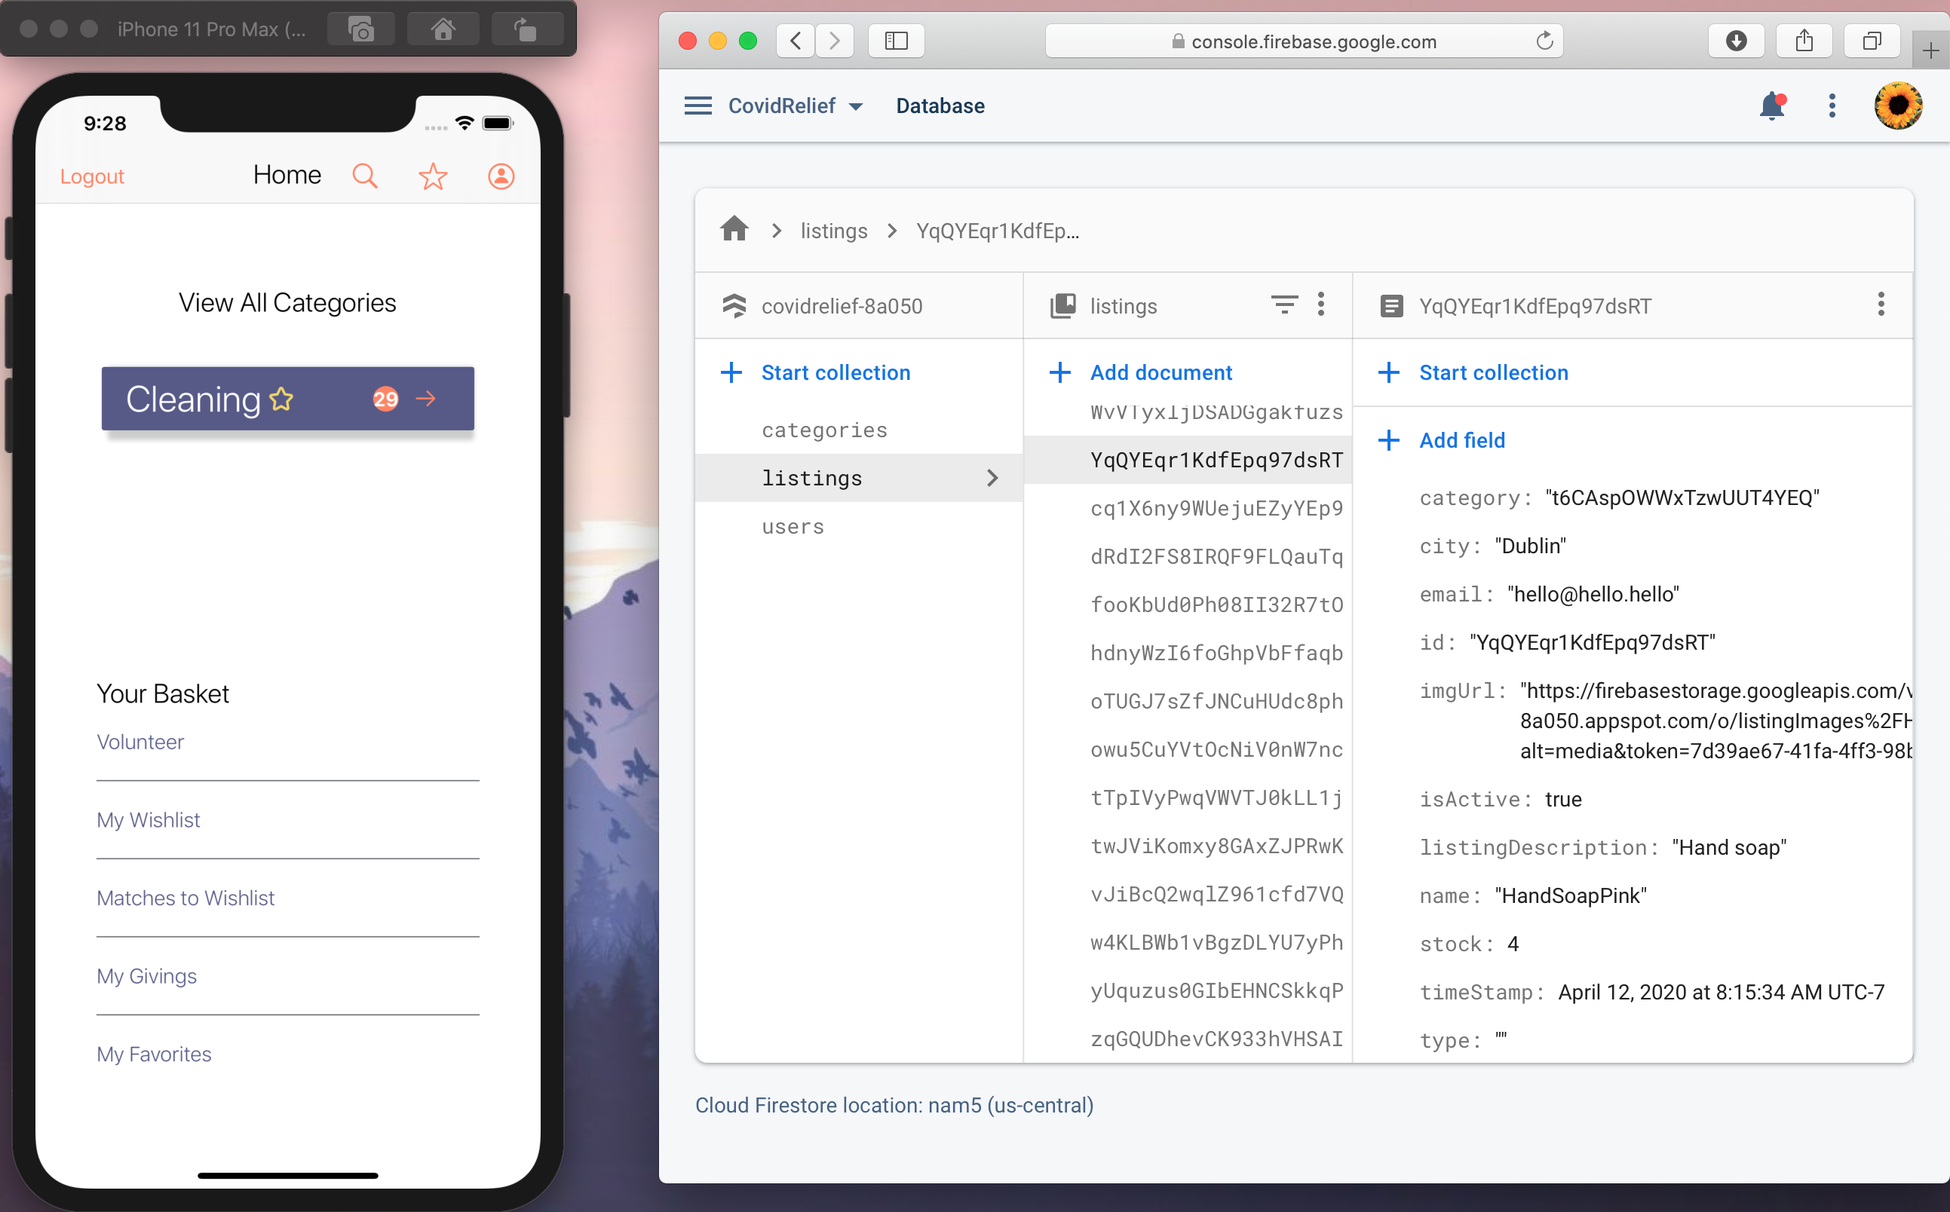This screenshot has width=1950, height=1212.
Task: Open document w4KLBWb1vBgzDLYU7yPh
Action: point(1216,942)
